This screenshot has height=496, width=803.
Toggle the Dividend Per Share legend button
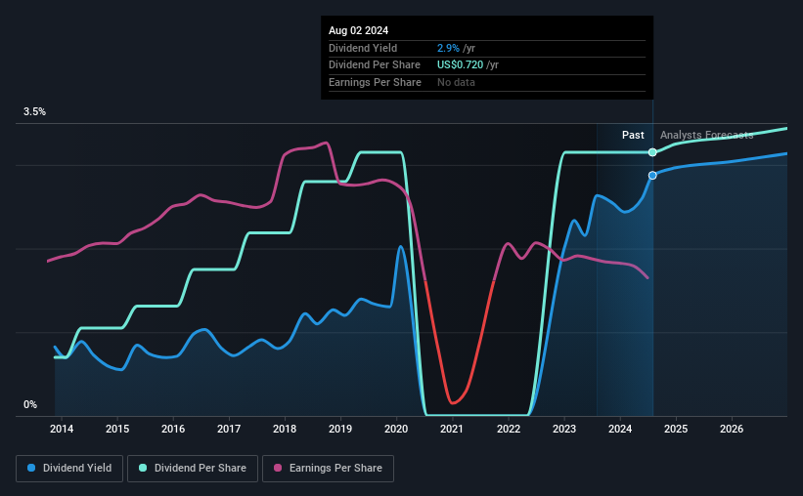coord(193,469)
